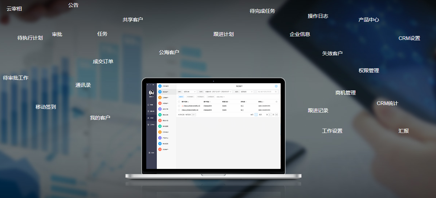
Task: Open 成交订单 icon in CRM sidebar
Action: pyautogui.click(x=160, y=109)
